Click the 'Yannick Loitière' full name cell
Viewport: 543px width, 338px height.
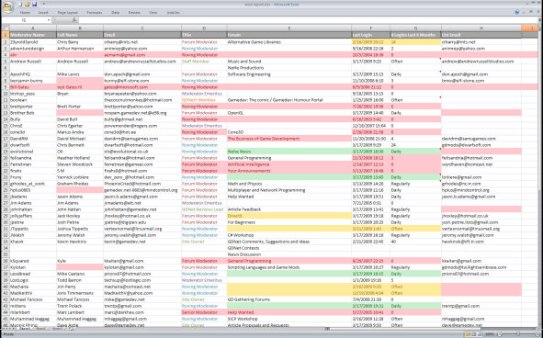(80, 177)
